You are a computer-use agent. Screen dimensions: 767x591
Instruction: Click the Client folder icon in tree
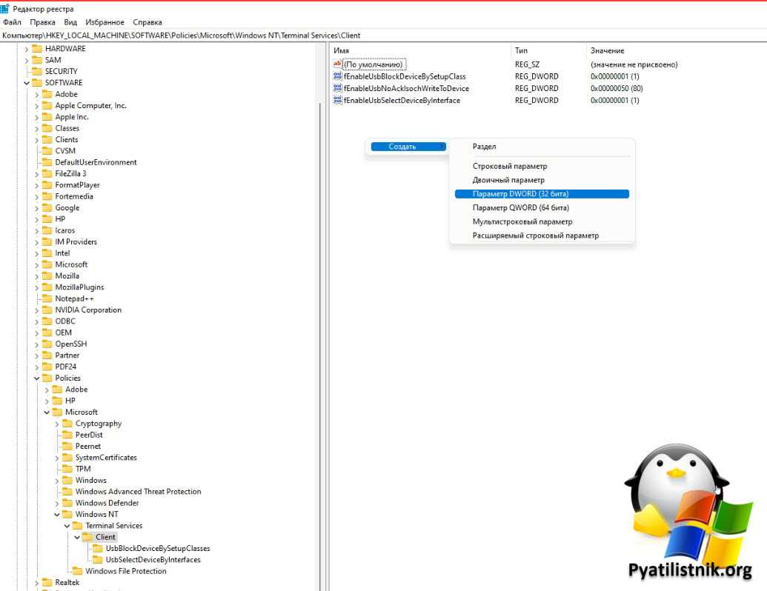pos(87,537)
